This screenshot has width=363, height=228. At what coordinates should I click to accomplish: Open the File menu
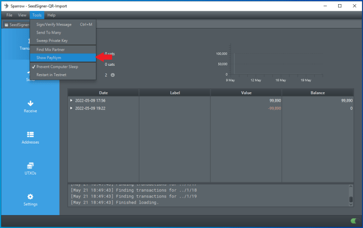click(9, 15)
